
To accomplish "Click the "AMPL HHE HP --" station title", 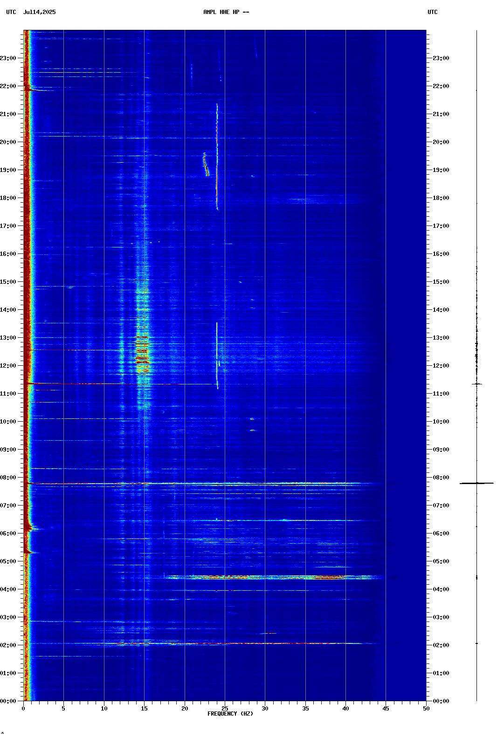I will coord(226,12).
